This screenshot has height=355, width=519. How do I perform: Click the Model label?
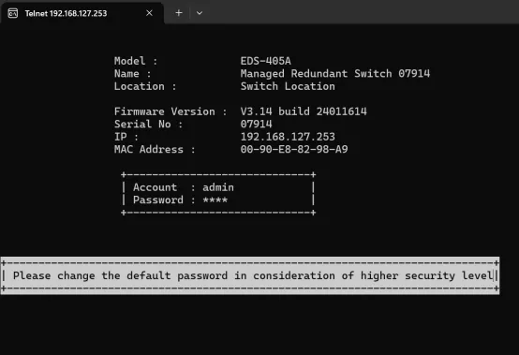click(x=136, y=61)
